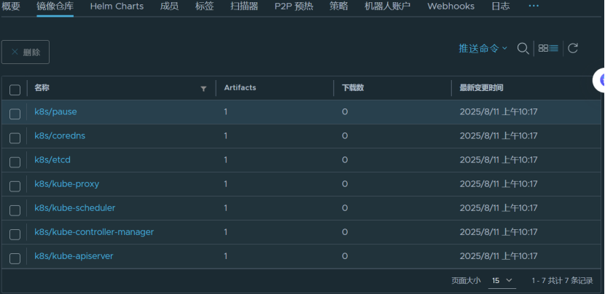605x294 pixels.
Task: Click the k8s/pause timestamp 2025/8/11 上午10:17
Action: (x=499, y=112)
